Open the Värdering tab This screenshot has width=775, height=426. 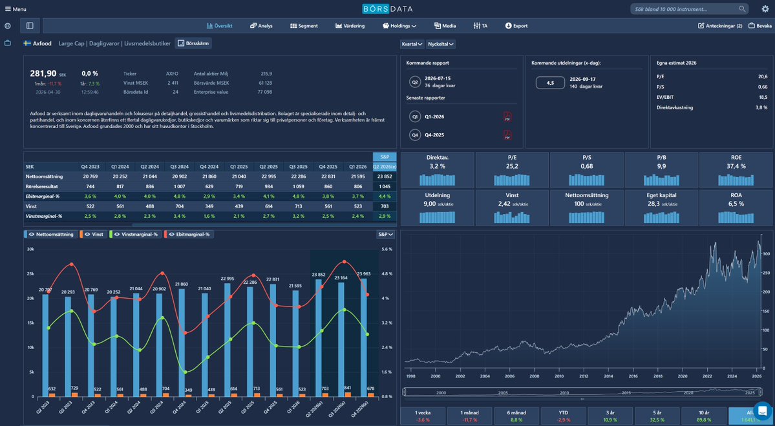click(x=350, y=26)
